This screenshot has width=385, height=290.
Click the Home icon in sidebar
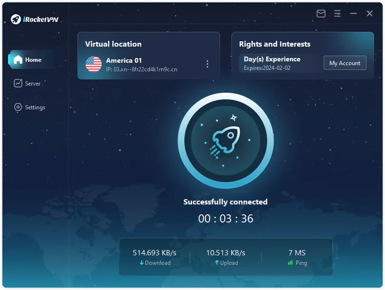coord(19,60)
